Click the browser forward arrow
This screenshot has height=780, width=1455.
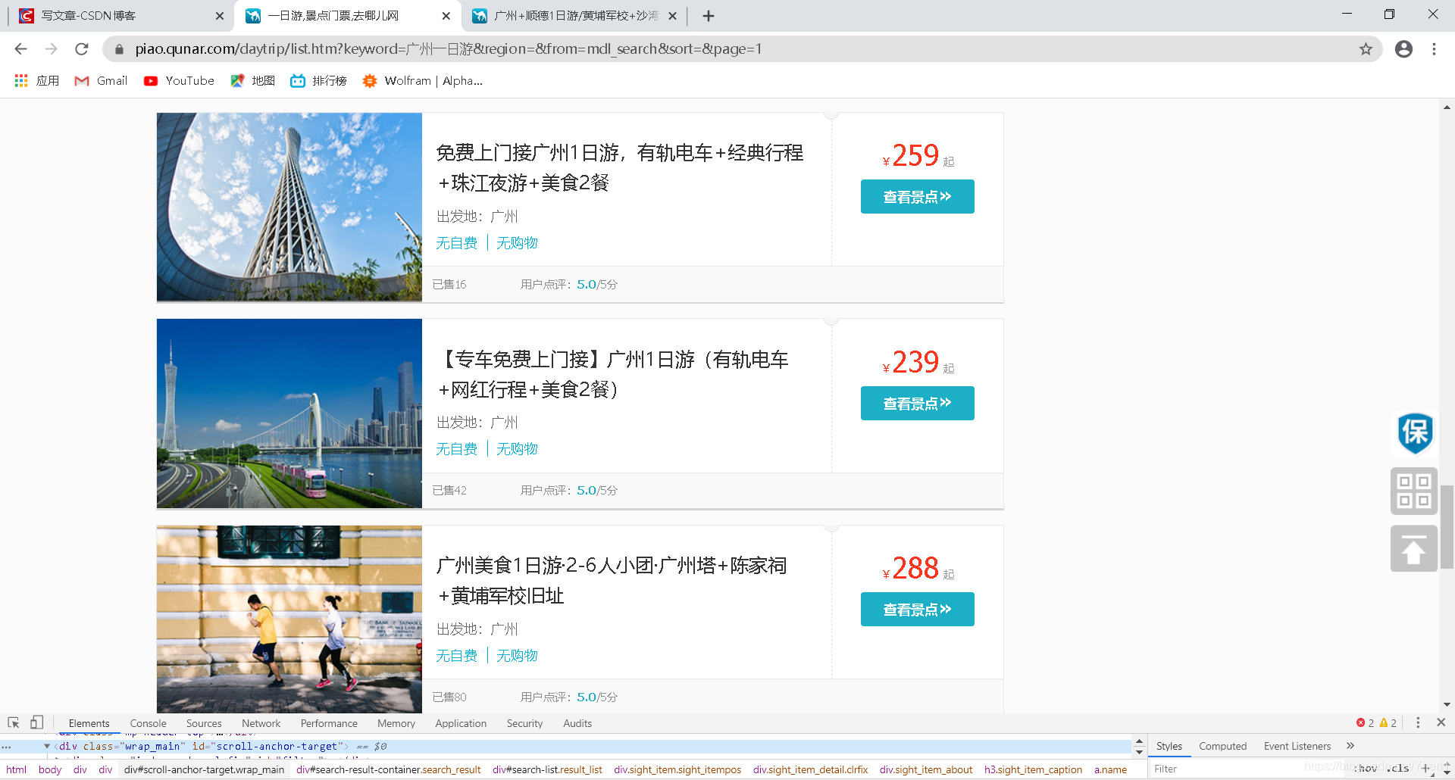tap(51, 49)
